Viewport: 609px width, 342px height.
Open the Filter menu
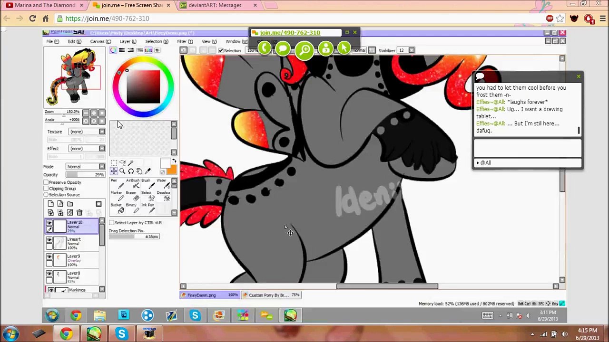click(185, 42)
